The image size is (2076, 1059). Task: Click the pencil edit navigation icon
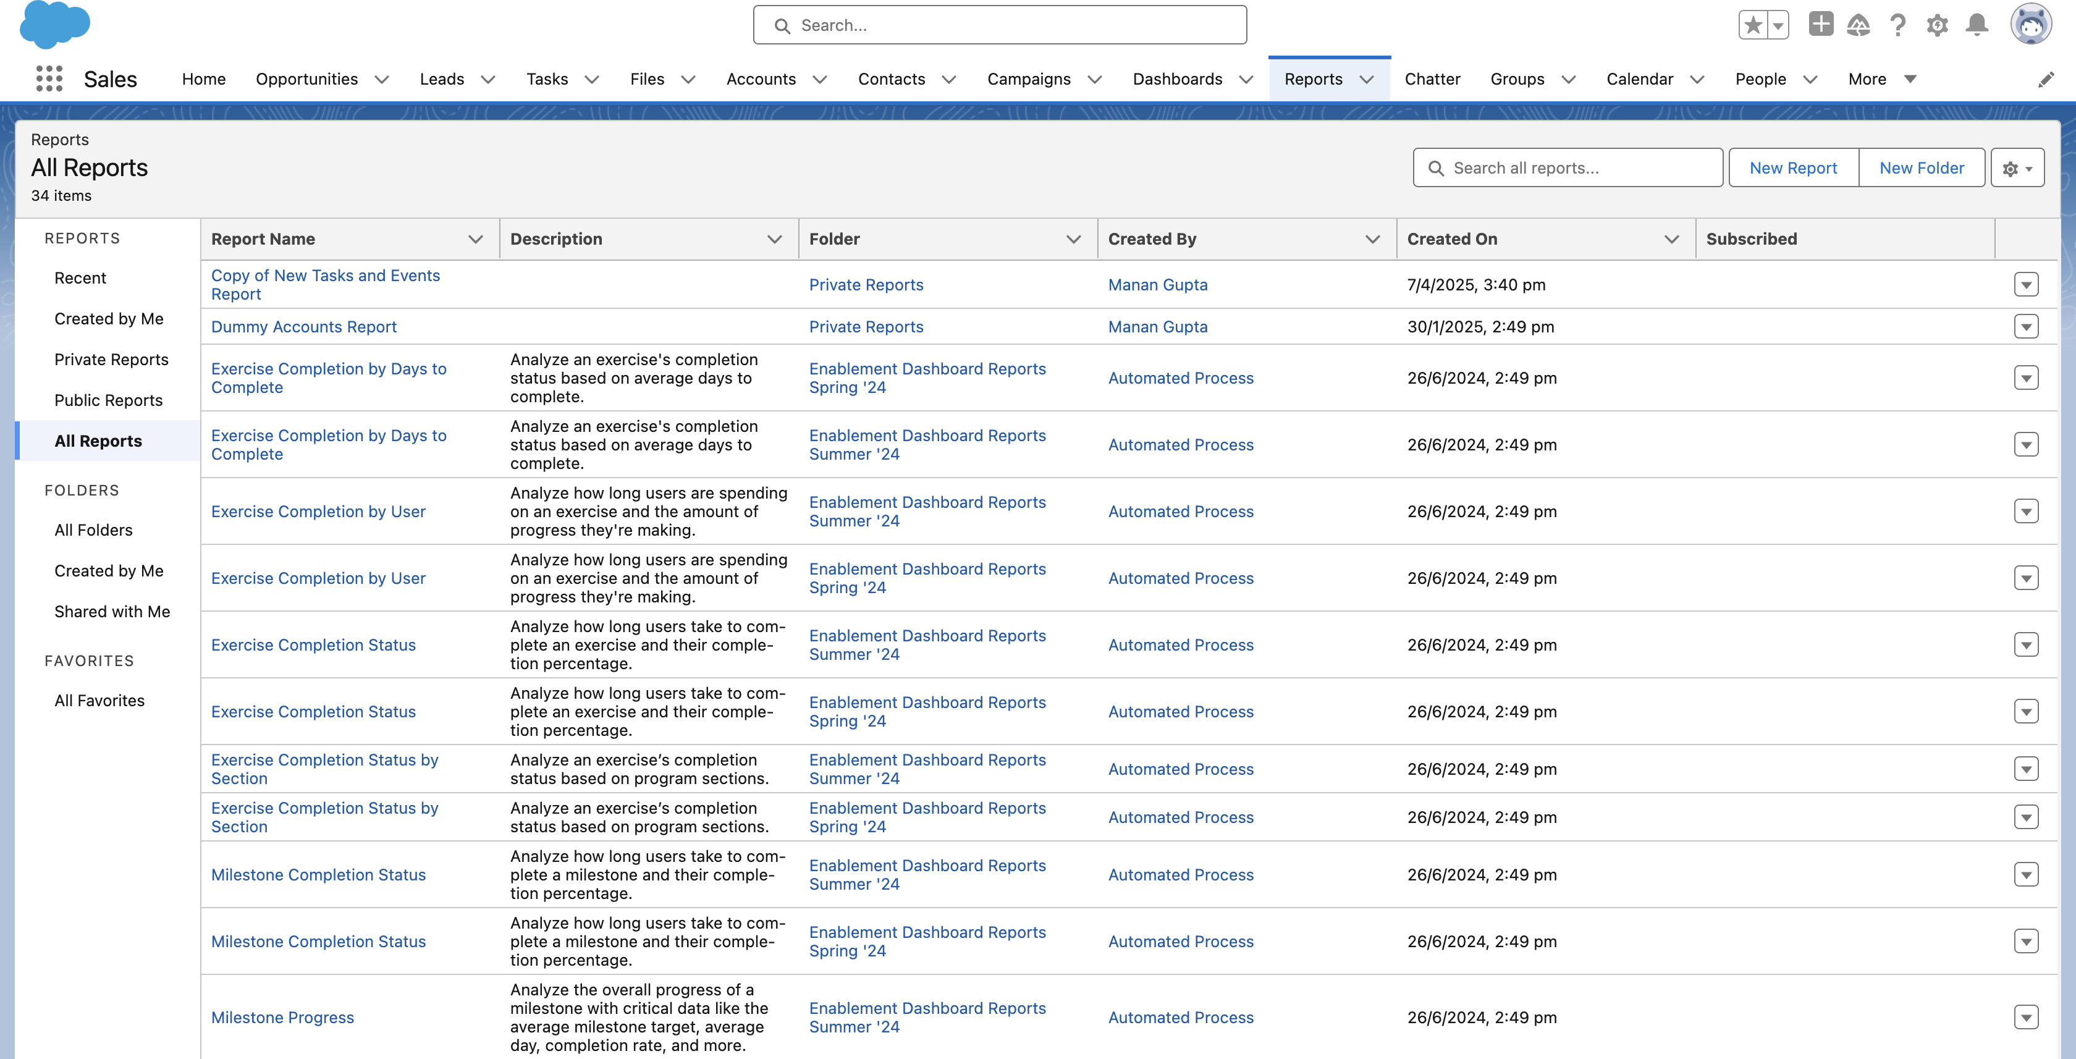pyautogui.click(x=2045, y=79)
